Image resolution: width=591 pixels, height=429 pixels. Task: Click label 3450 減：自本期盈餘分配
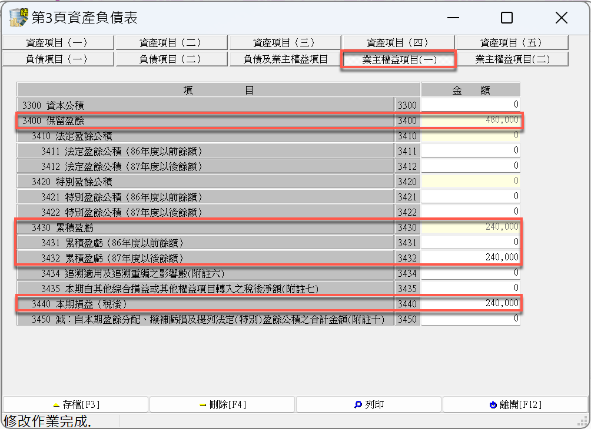coord(208,320)
